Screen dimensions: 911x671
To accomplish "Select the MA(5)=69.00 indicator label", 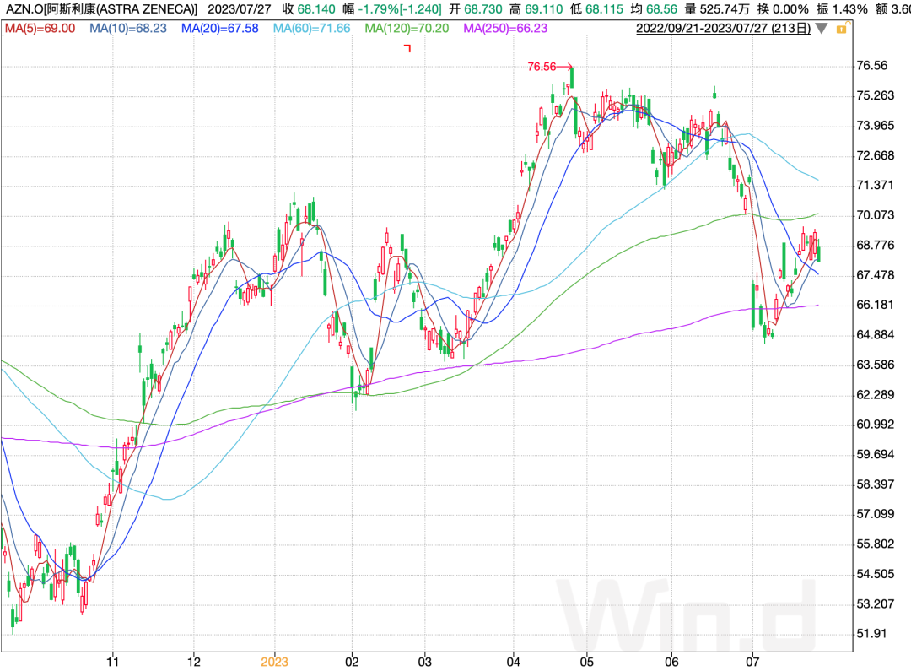I will coord(40,29).
